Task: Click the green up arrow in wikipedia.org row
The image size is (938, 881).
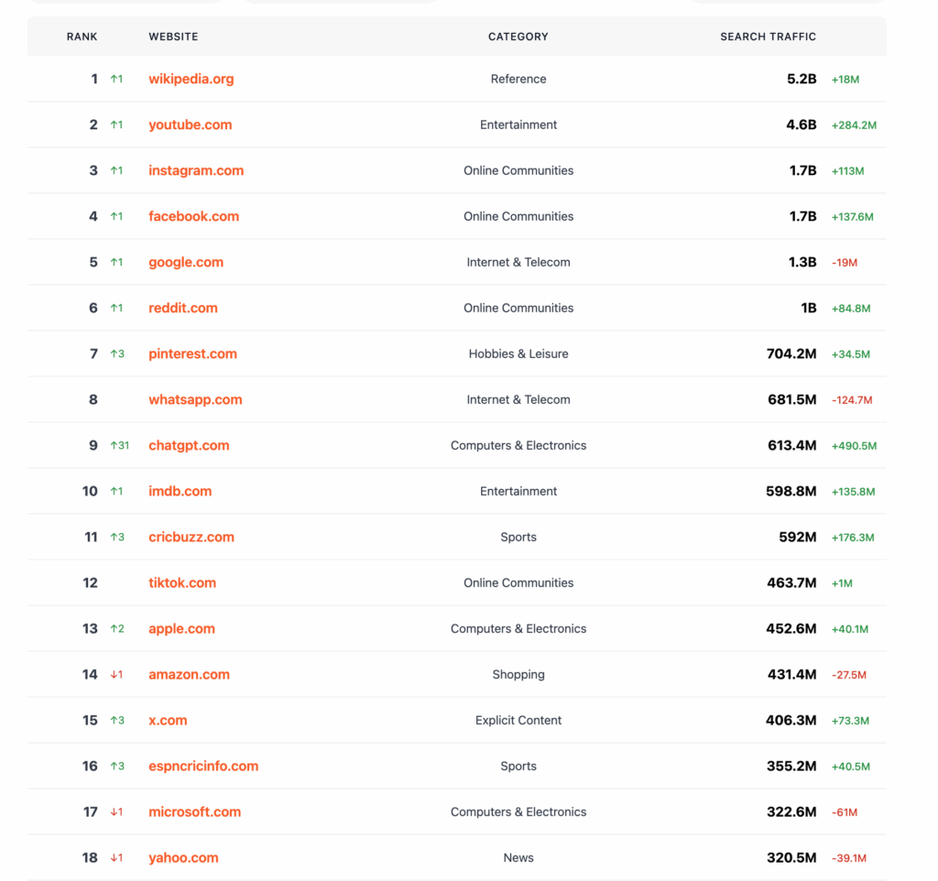Action: pyautogui.click(x=116, y=80)
